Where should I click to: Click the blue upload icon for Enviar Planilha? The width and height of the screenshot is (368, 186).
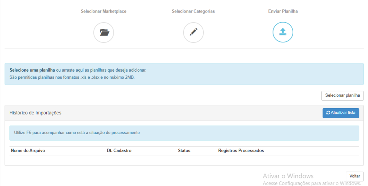coord(283,32)
